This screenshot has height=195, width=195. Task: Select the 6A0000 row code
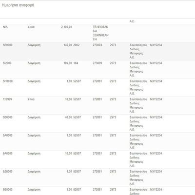[7, 153]
